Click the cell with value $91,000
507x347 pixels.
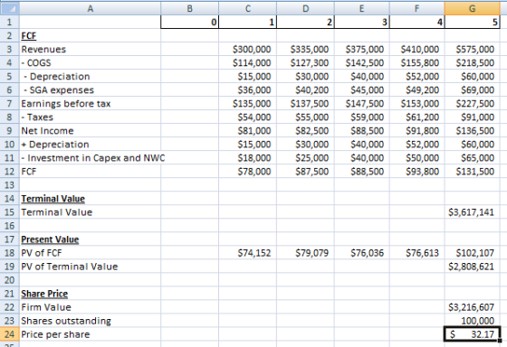click(473, 117)
